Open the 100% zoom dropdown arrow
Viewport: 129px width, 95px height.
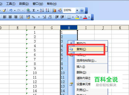point(77,10)
